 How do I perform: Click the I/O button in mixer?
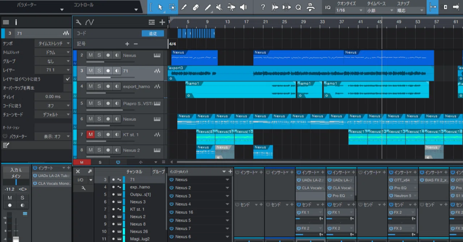[80, 180]
